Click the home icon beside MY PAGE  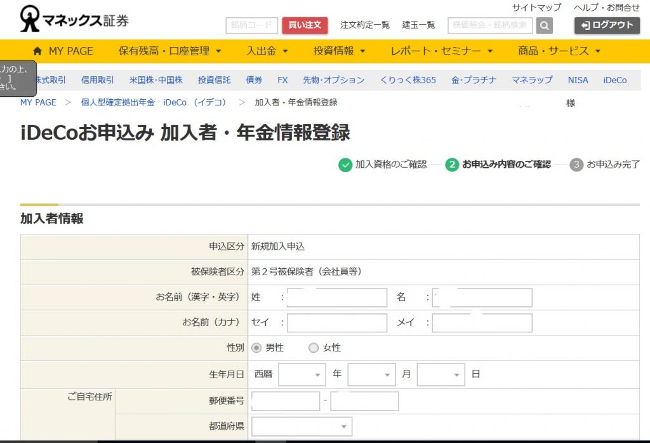[x=37, y=51]
